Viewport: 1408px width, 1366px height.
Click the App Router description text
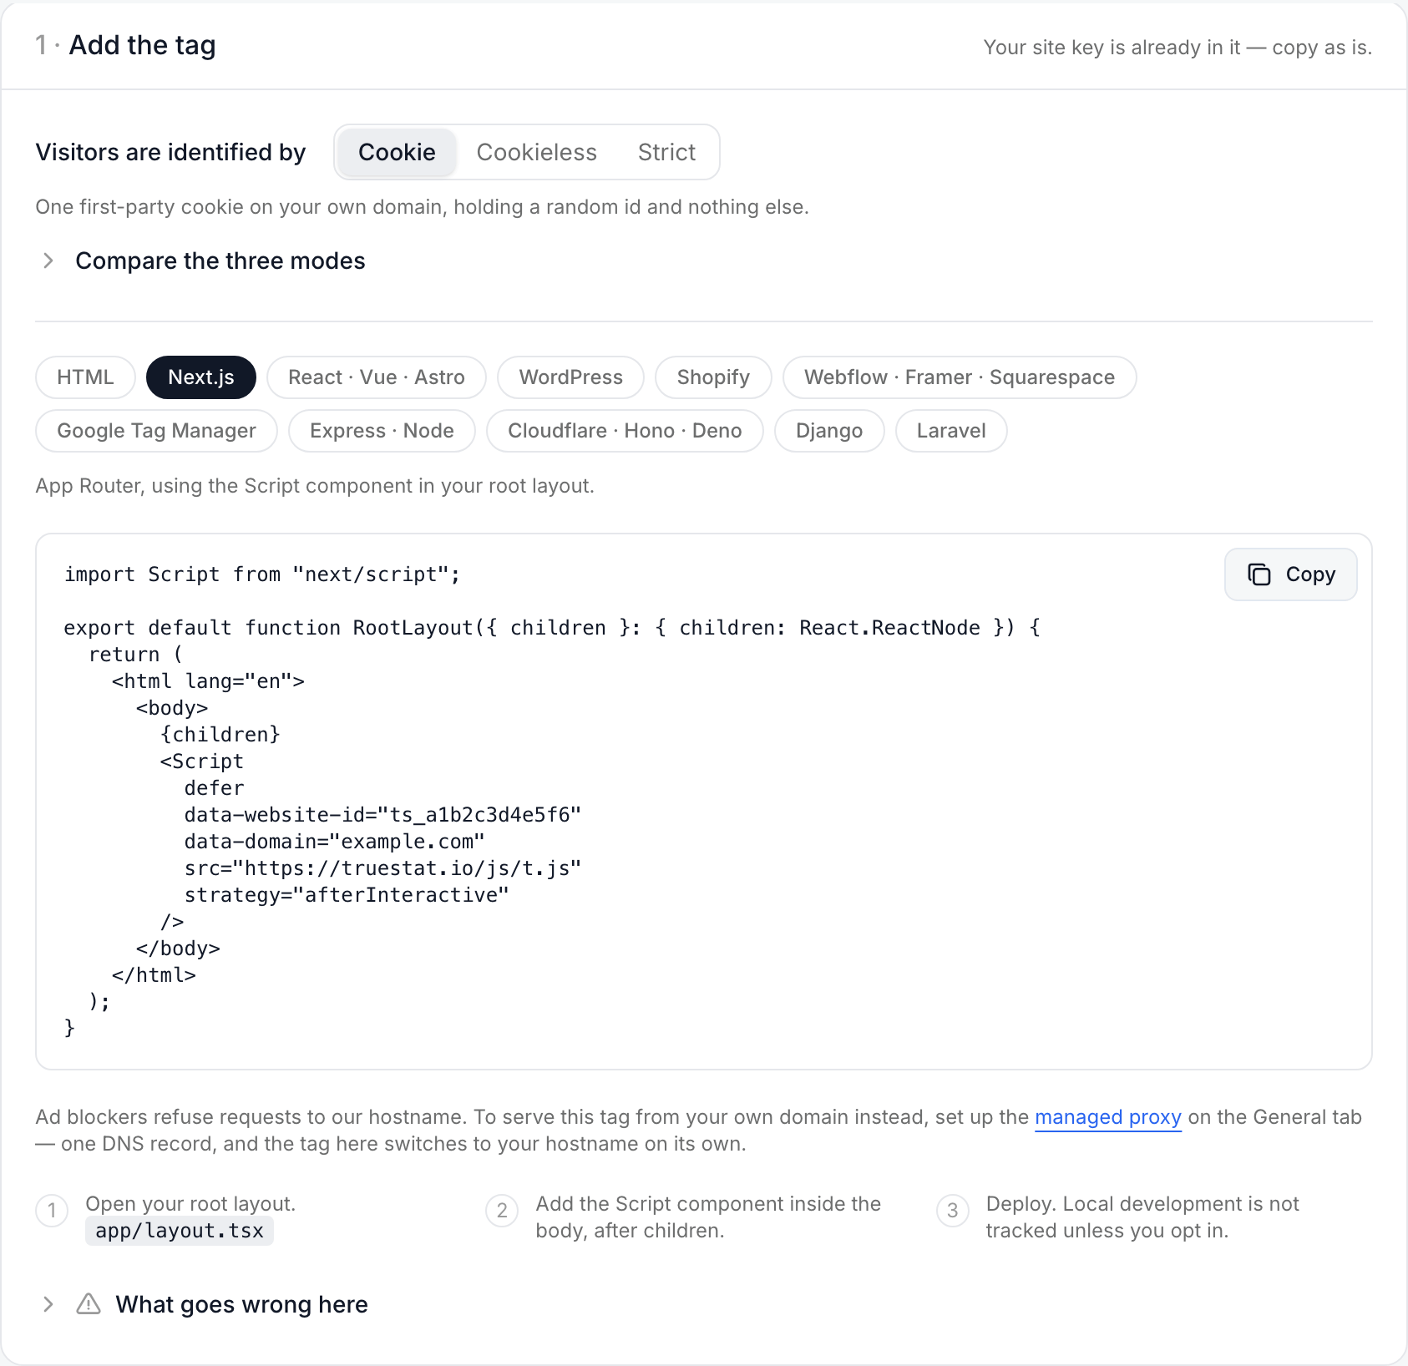click(x=315, y=486)
